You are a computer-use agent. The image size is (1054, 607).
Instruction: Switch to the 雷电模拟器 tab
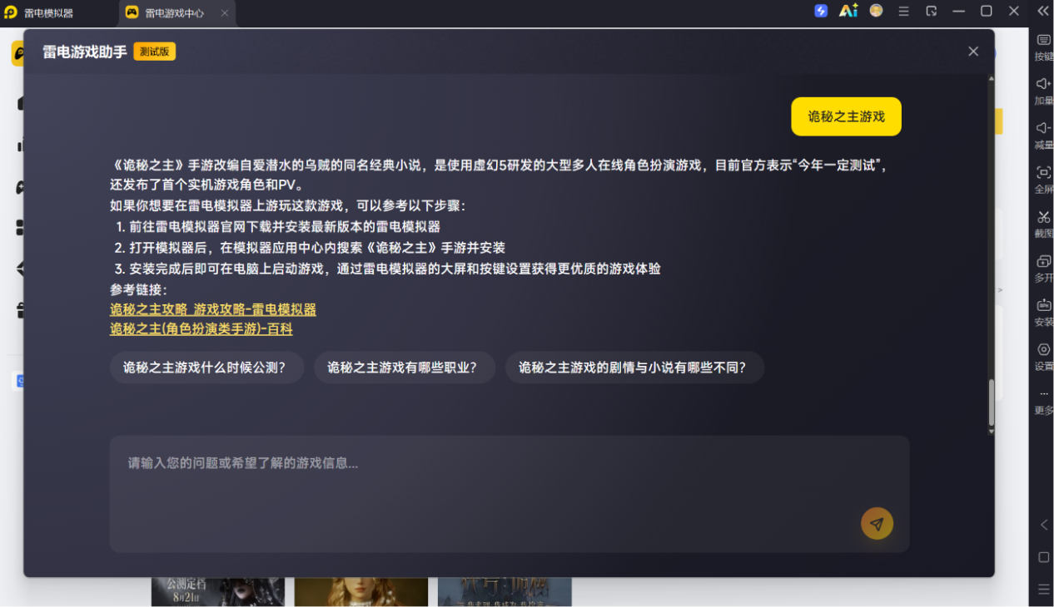tap(48, 12)
